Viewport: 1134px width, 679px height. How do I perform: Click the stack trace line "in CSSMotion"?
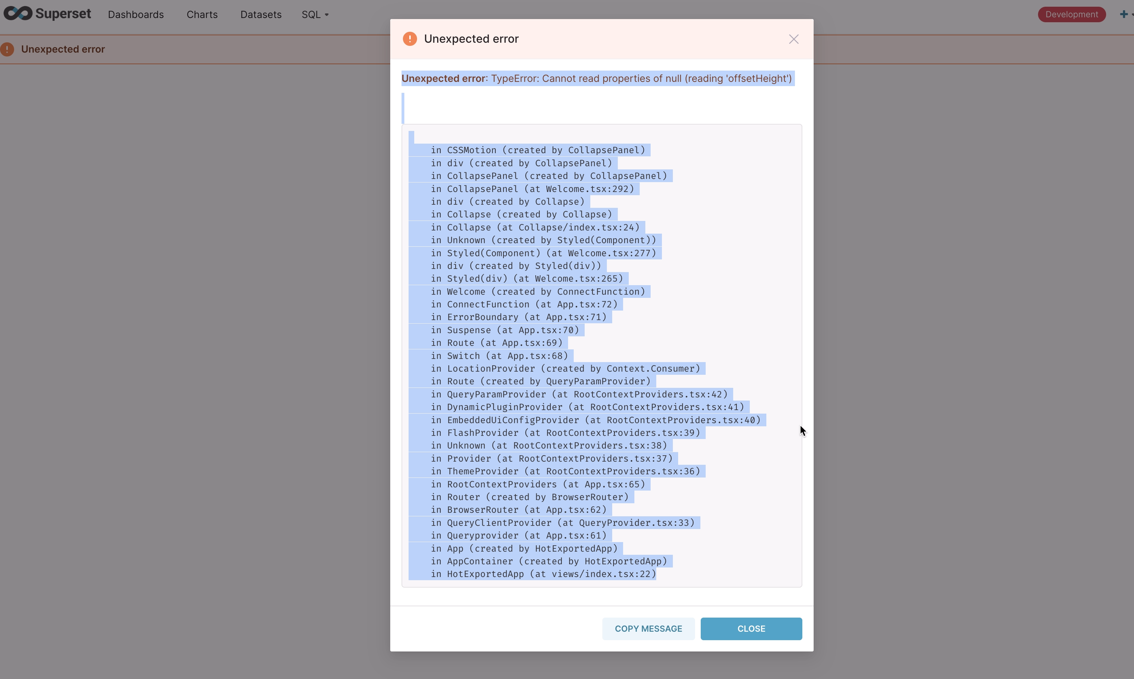(537, 150)
